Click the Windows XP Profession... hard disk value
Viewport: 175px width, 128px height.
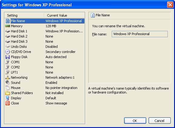(x=64, y=31)
